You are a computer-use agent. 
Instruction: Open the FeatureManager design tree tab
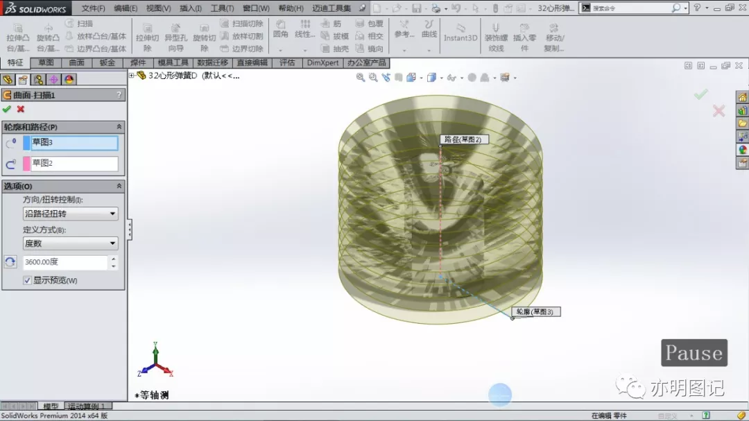[x=8, y=79]
